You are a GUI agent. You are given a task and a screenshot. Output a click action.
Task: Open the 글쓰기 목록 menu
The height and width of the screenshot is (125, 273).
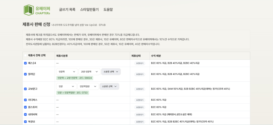(x=67, y=10)
